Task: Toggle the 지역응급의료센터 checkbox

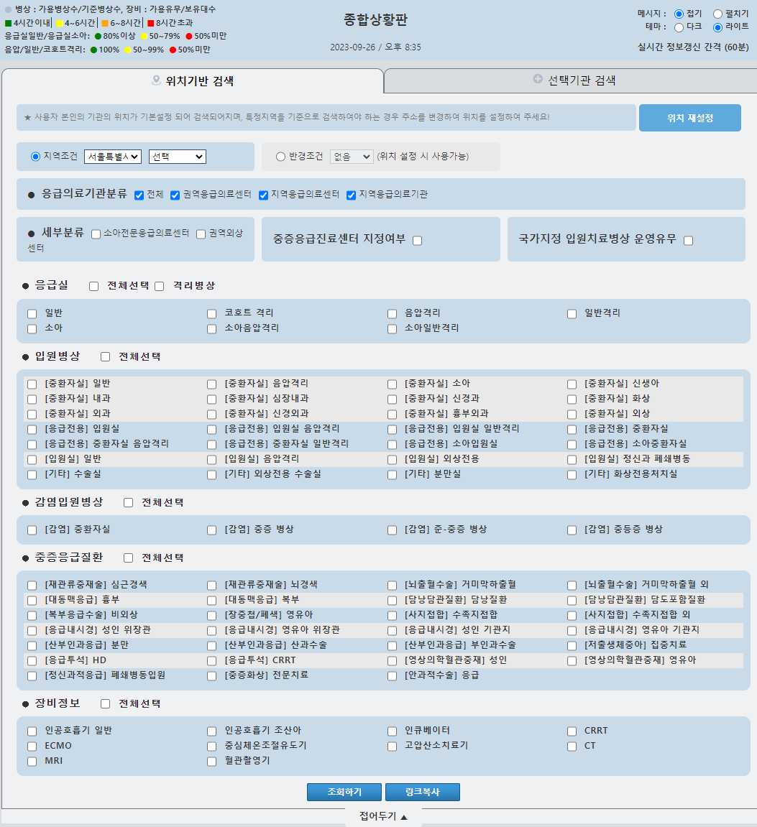Action: point(263,195)
